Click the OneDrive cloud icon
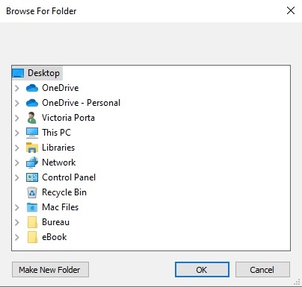302x287 pixels. [x=32, y=88]
